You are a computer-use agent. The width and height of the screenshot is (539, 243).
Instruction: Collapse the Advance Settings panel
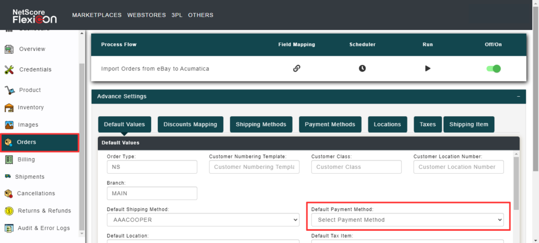click(x=518, y=97)
